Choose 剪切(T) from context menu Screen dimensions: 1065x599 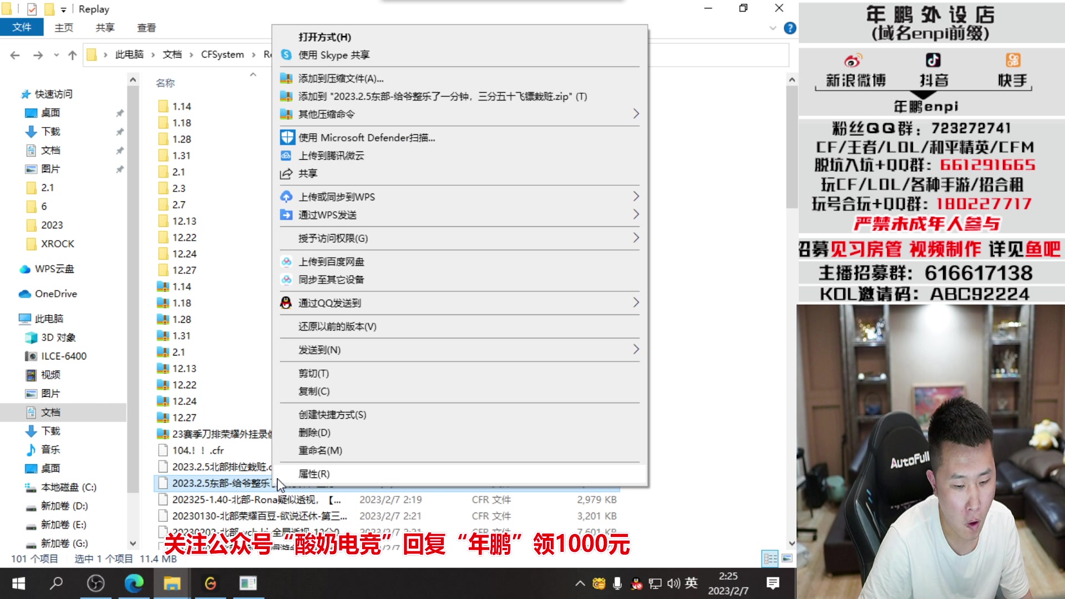[313, 373]
